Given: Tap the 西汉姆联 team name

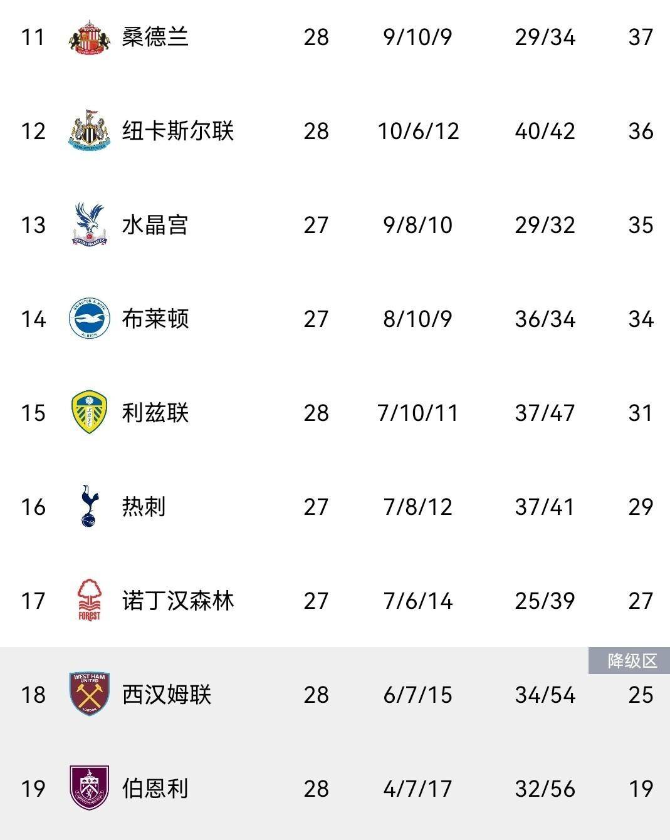Looking at the screenshot, I should pyautogui.click(x=166, y=695).
